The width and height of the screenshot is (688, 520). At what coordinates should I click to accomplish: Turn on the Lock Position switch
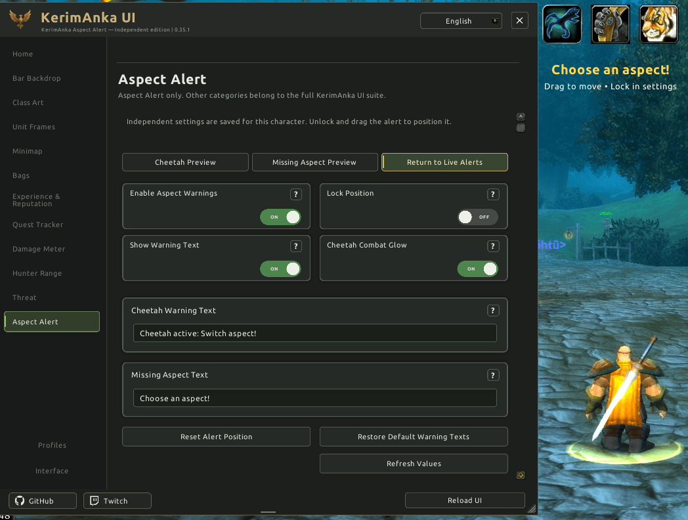(477, 217)
